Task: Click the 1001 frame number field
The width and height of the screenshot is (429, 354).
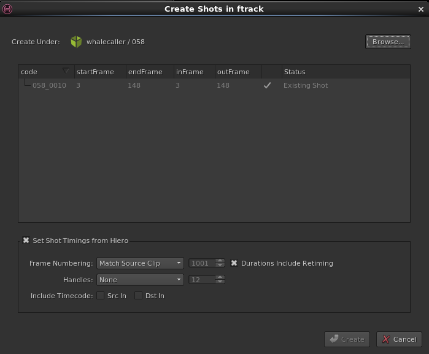Action: coord(202,263)
